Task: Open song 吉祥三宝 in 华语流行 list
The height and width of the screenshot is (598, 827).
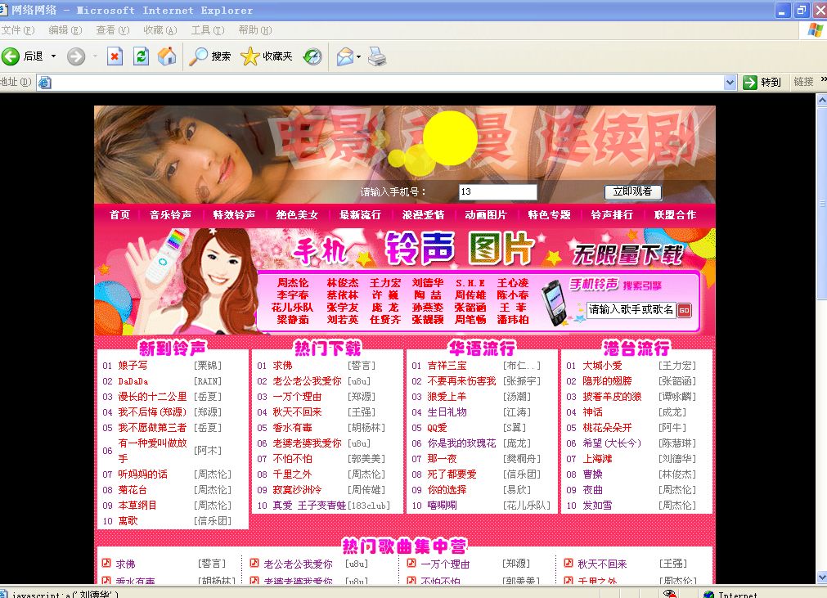Action: coord(447,366)
